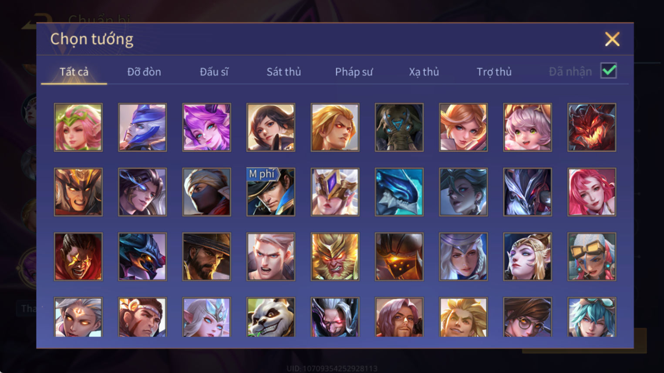Select the red lava demon hero
The height and width of the screenshot is (373, 664).
tap(592, 127)
